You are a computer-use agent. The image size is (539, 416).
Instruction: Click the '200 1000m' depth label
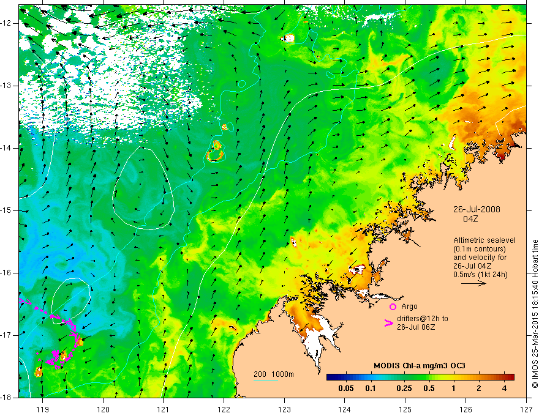click(x=274, y=374)
